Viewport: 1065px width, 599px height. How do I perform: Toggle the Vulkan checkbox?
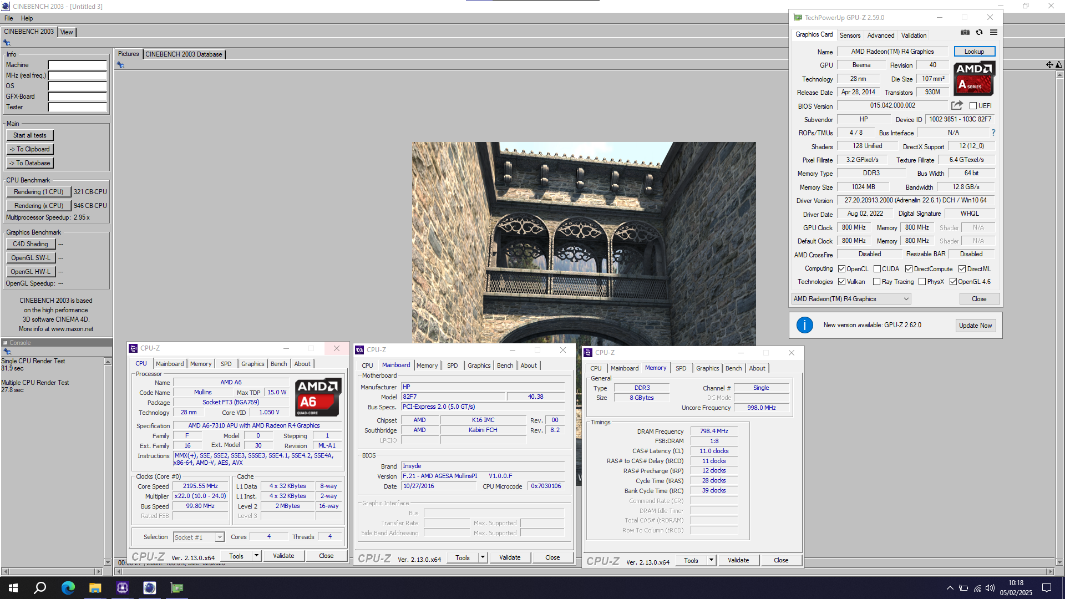(x=841, y=282)
